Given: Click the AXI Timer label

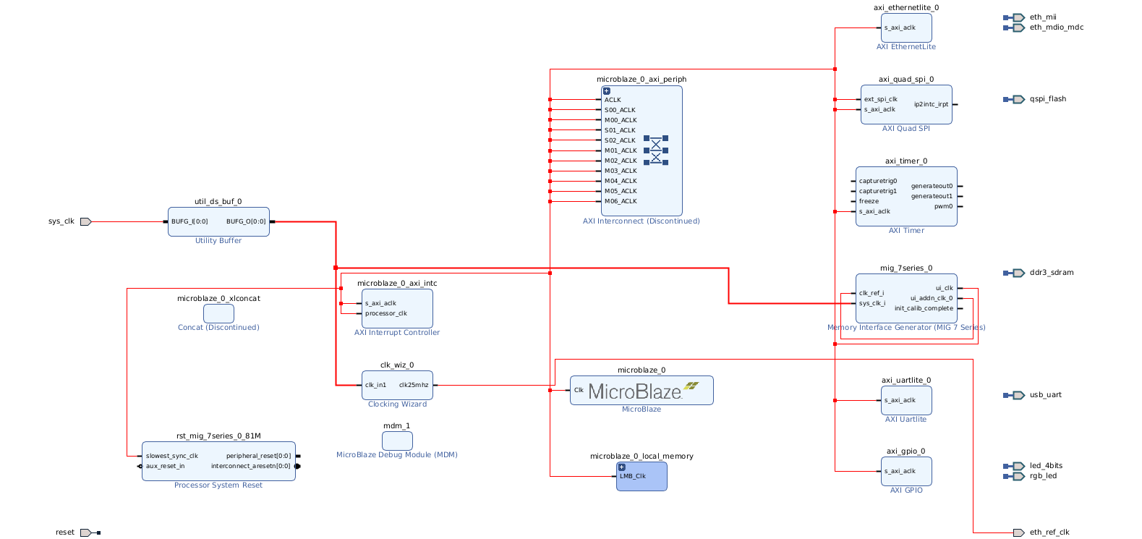Looking at the screenshot, I should pos(906,231).
